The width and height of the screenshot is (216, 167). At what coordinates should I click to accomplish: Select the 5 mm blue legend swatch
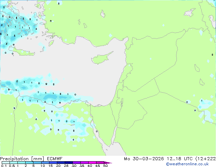click(37, 163)
